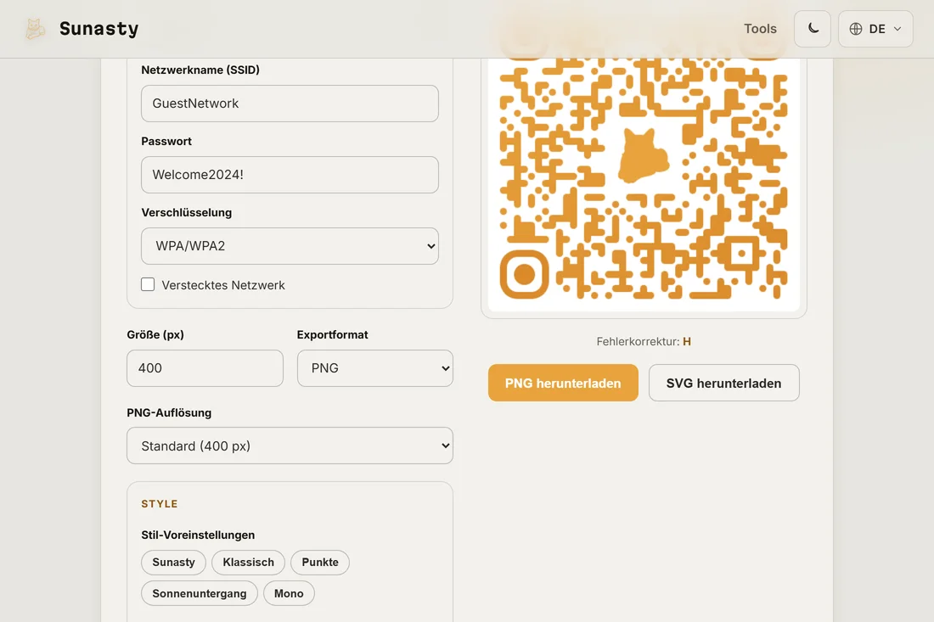Click the Stil-Voreinstellungen label

click(198, 535)
